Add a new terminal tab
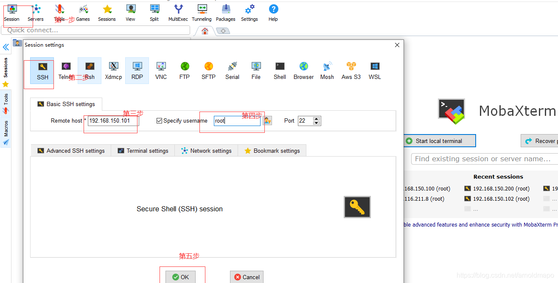 click(x=223, y=31)
